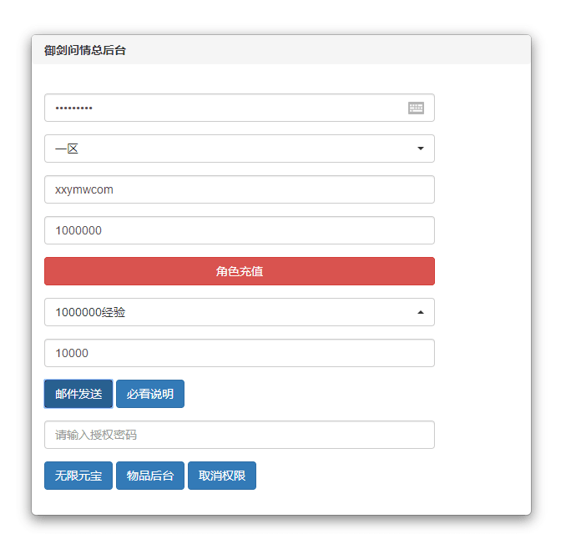566x534 pixels.
Task: Click the gray panel header bar
Action: (x=281, y=50)
